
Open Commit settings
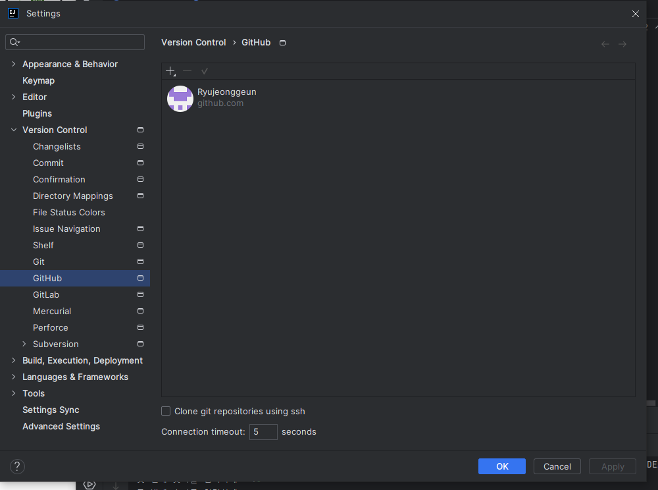pos(48,163)
